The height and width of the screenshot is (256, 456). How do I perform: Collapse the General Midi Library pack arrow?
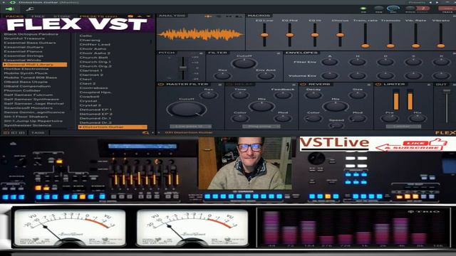5,65
